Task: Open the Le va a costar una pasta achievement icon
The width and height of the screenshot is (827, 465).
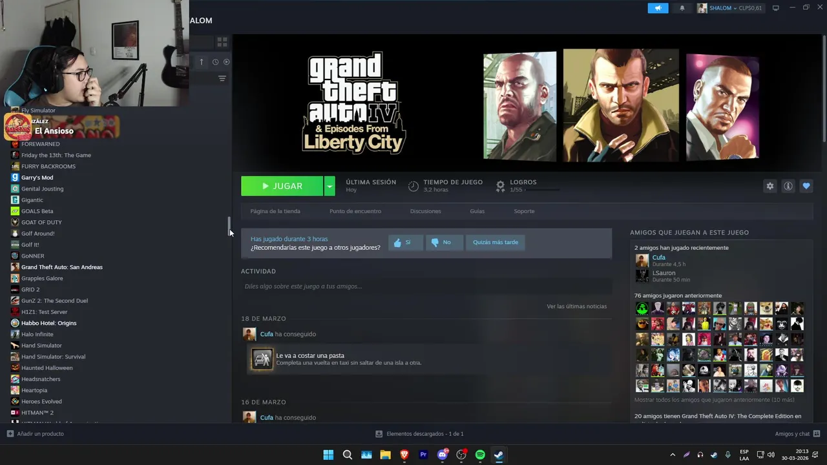Action: (x=262, y=359)
